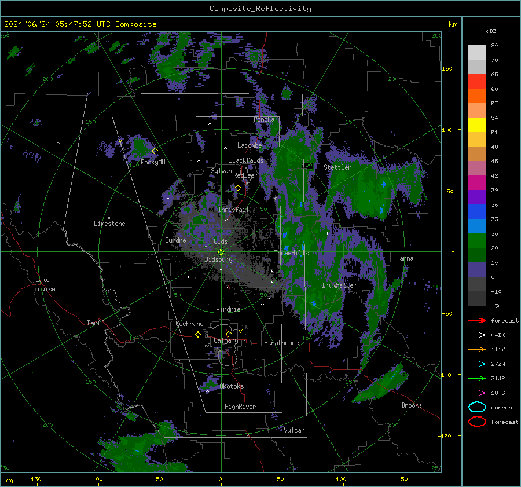Image resolution: width=521 pixels, height=487 pixels.
Task: Click the Ponoka city label
Action: (x=264, y=119)
